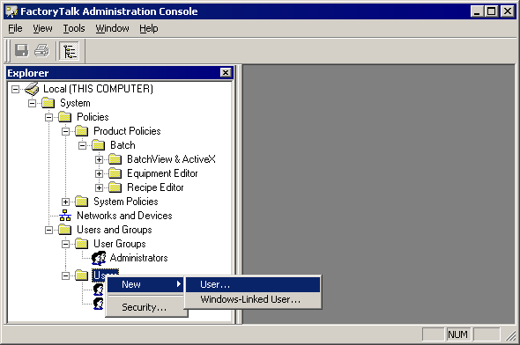The width and height of the screenshot is (520, 345).
Task: Collapse the Batch tree node
Action: point(82,145)
